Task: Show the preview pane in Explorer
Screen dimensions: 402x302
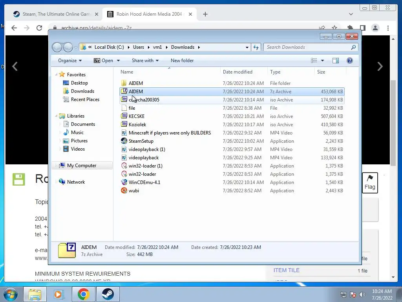Action: point(335,60)
